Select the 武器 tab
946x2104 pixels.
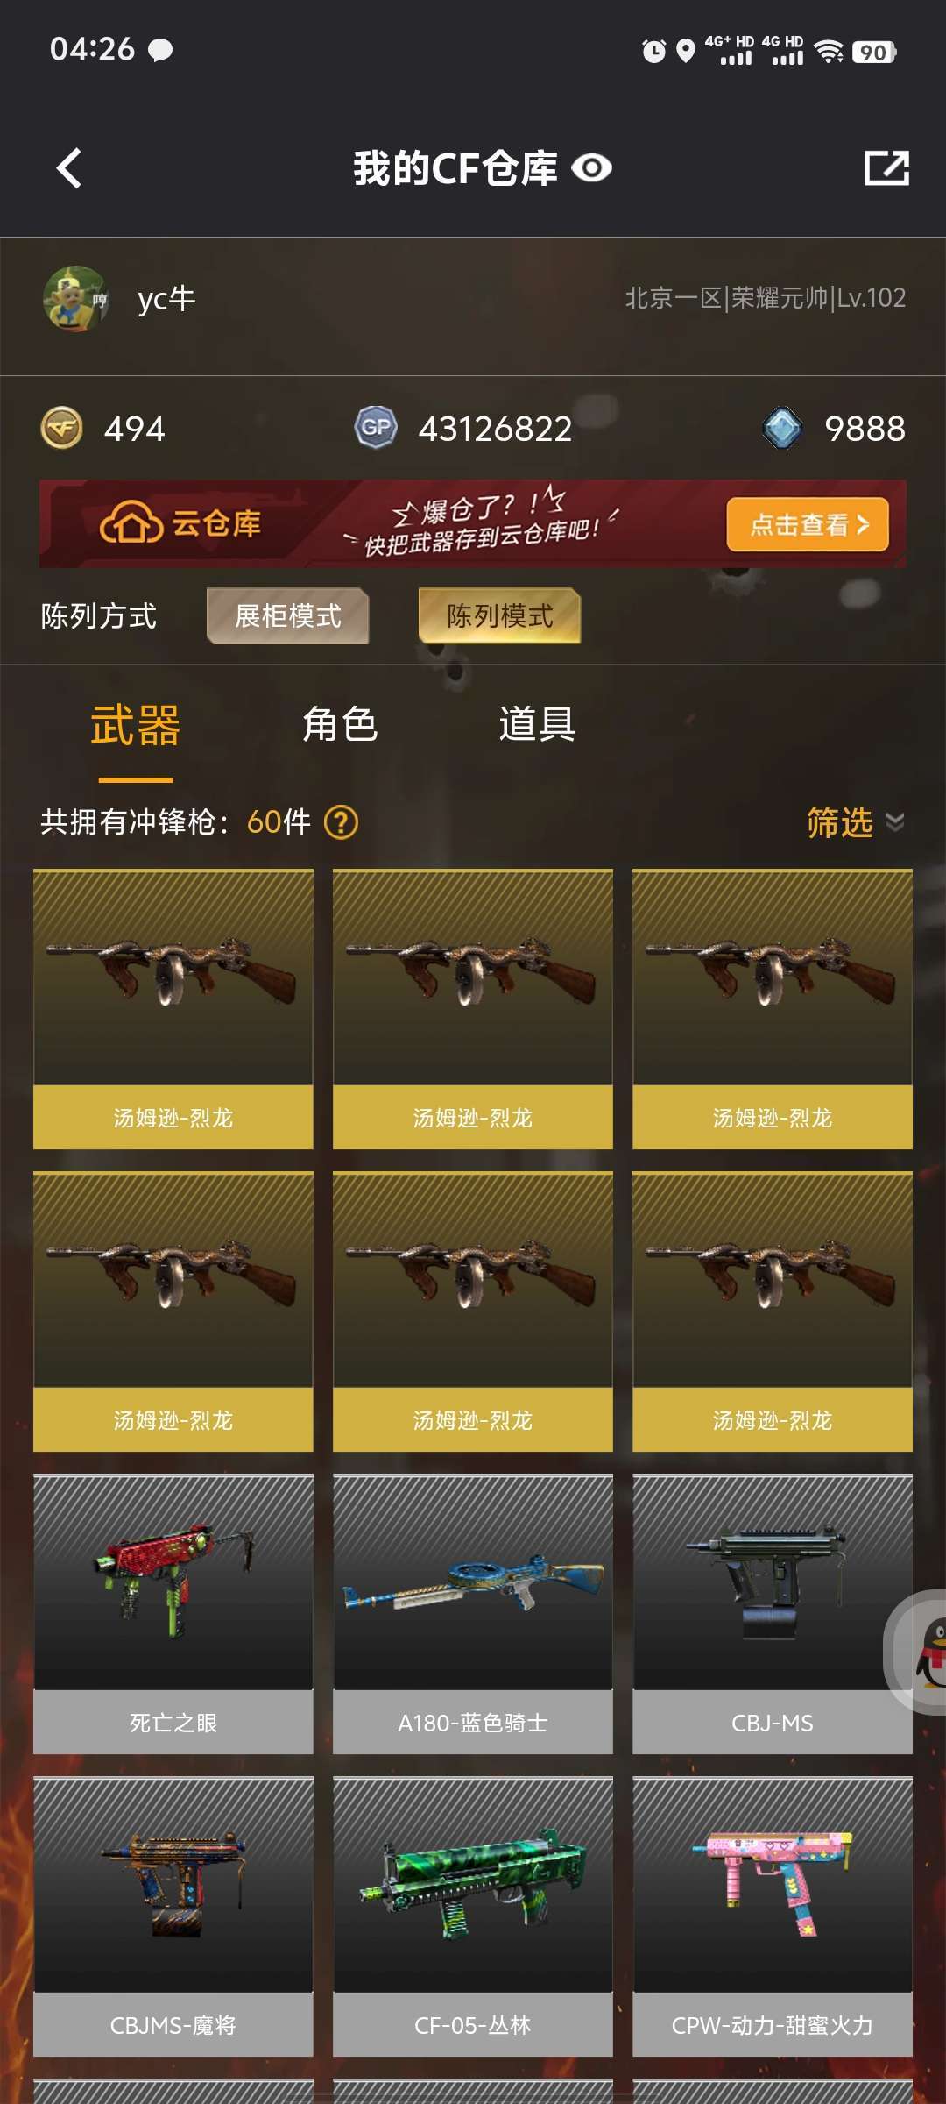point(136,726)
